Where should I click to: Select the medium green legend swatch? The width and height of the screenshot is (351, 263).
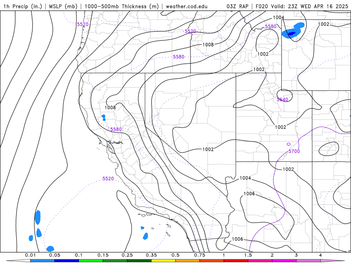(x=115, y=261)
